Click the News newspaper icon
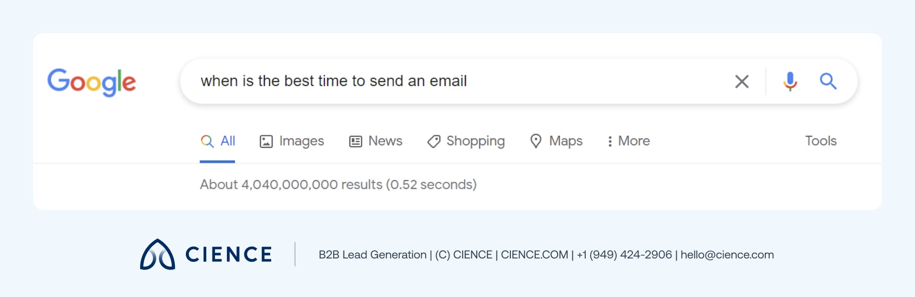Viewport: 915px width, 297px height. click(x=356, y=141)
